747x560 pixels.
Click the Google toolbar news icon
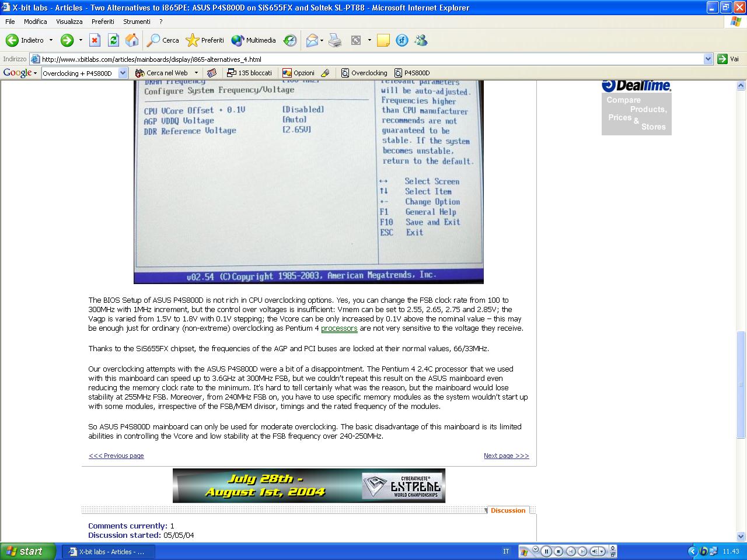pyautogui.click(x=212, y=73)
